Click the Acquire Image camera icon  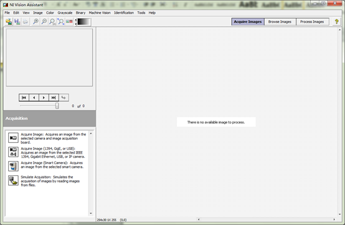13,138
